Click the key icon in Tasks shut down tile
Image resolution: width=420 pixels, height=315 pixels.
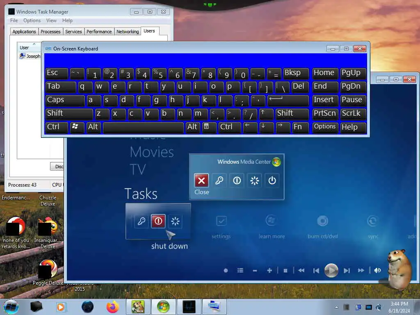click(x=142, y=221)
